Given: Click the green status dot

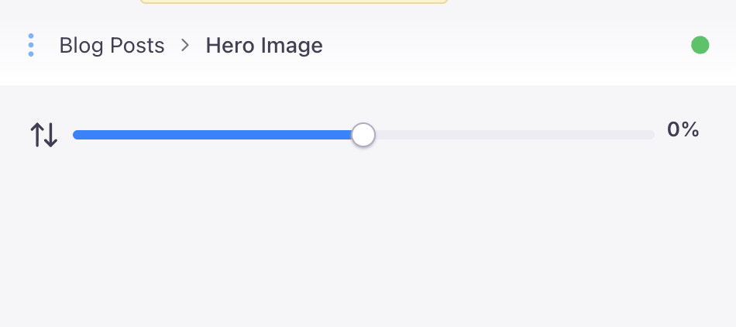Looking at the screenshot, I should [700, 45].
